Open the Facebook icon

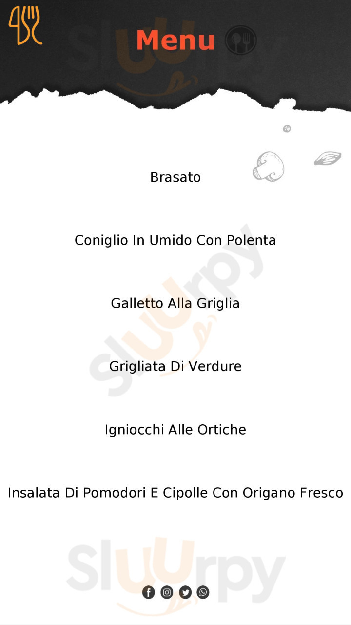tap(148, 592)
